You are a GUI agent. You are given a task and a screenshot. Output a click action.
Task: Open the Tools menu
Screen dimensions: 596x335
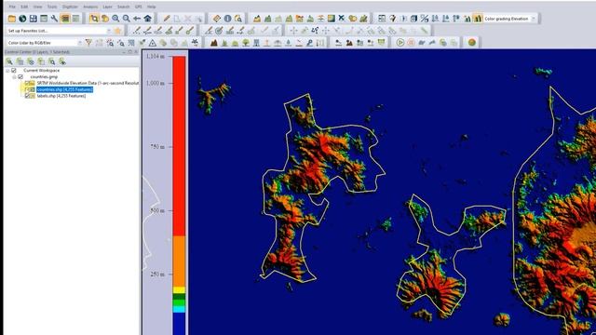(x=52, y=7)
